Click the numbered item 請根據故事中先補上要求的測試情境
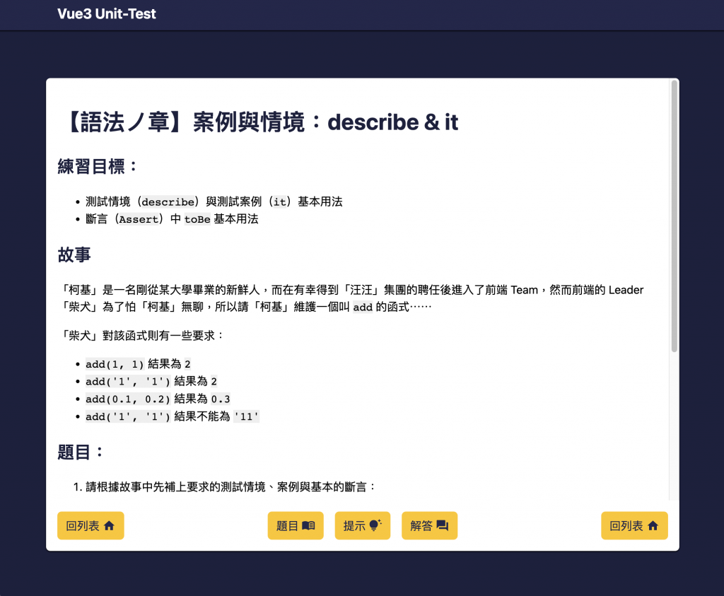The width and height of the screenshot is (724, 596). [231, 486]
